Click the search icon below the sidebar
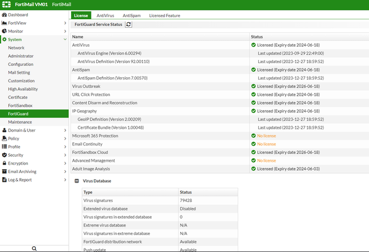Viewport: 369px width, 252px height. coord(34,248)
